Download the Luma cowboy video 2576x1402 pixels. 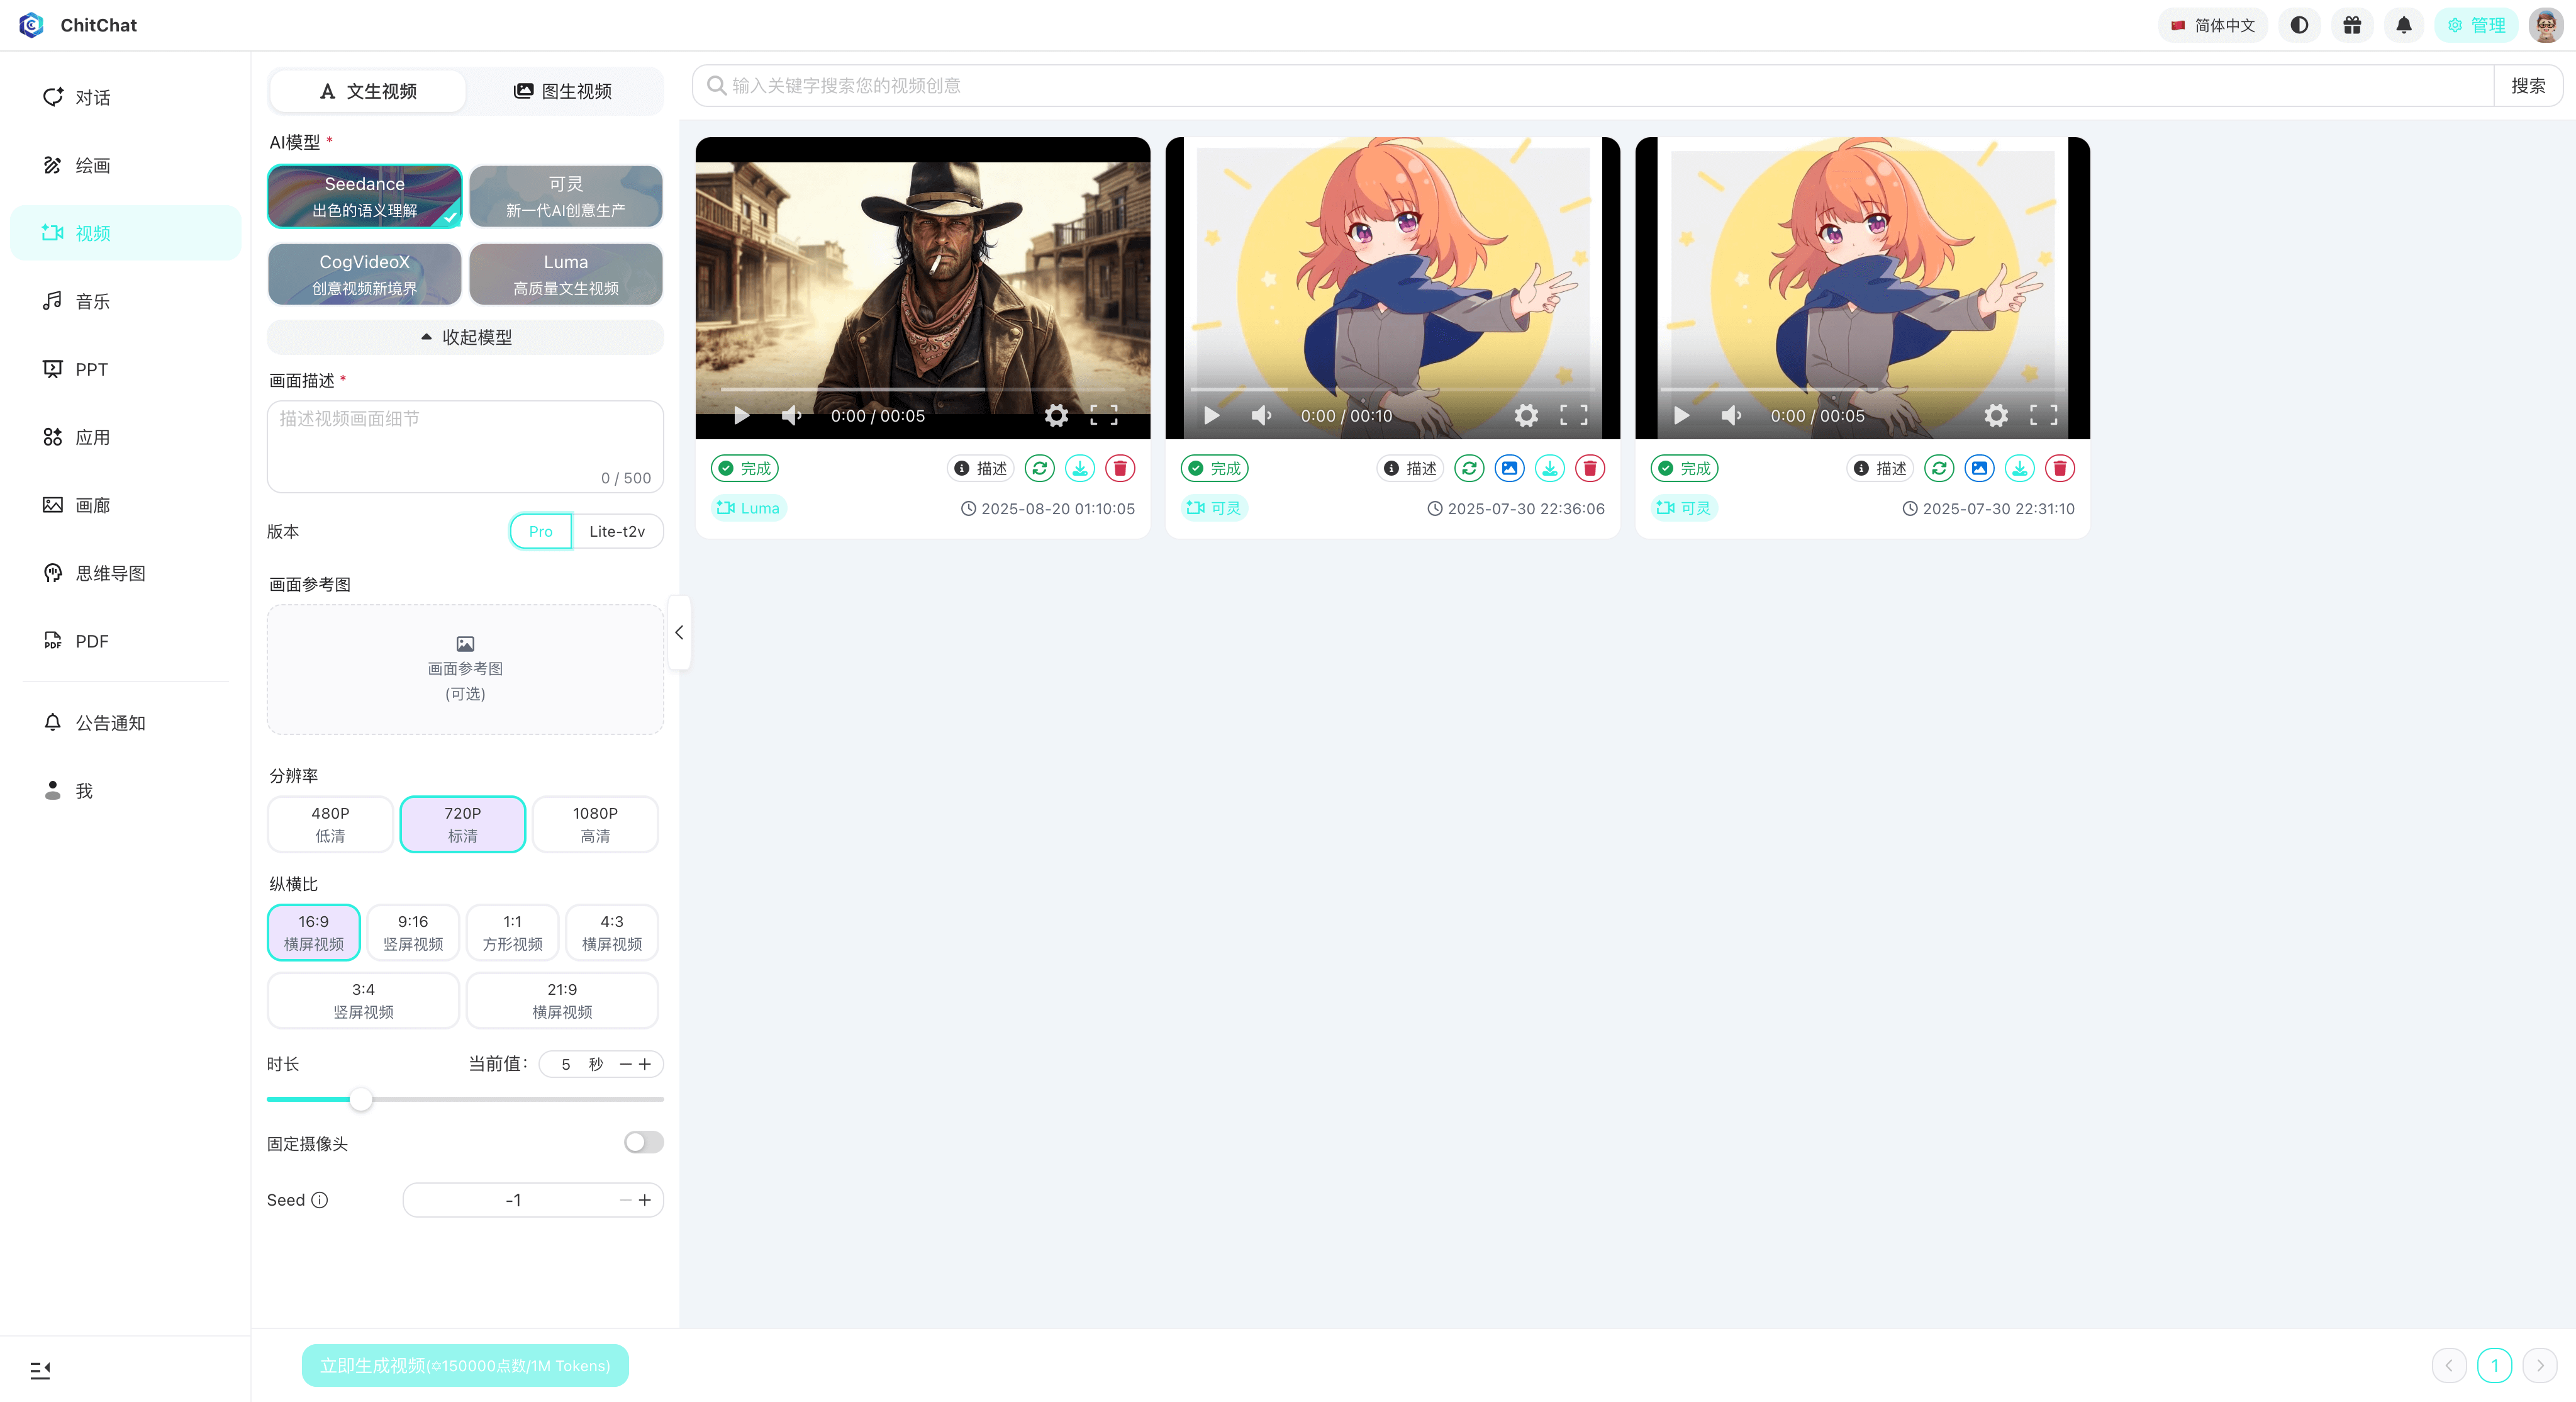[x=1080, y=468]
